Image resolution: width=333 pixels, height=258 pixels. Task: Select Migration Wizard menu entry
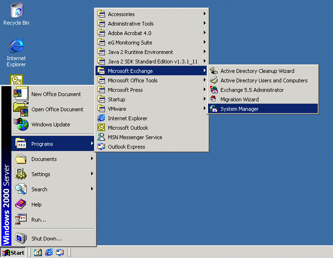click(x=263, y=99)
